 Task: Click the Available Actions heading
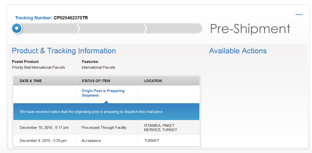(238, 51)
